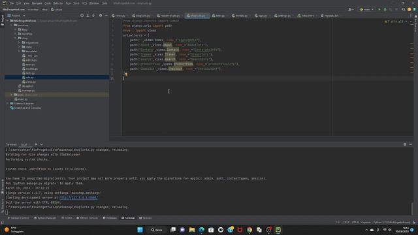This screenshot has height=235, width=418.
Task: Click the warnings indicator at editor top right
Action: pyautogui.click(x=394, y=22)
